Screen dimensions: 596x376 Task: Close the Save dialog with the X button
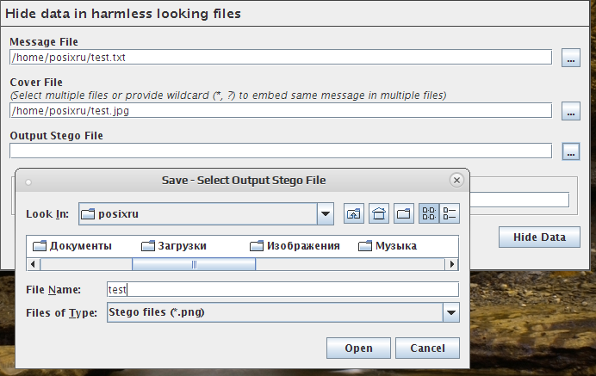(456, 180)
